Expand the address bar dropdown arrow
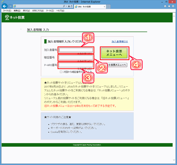This screenshot has width=177, height=165. (x=66, y=6)
